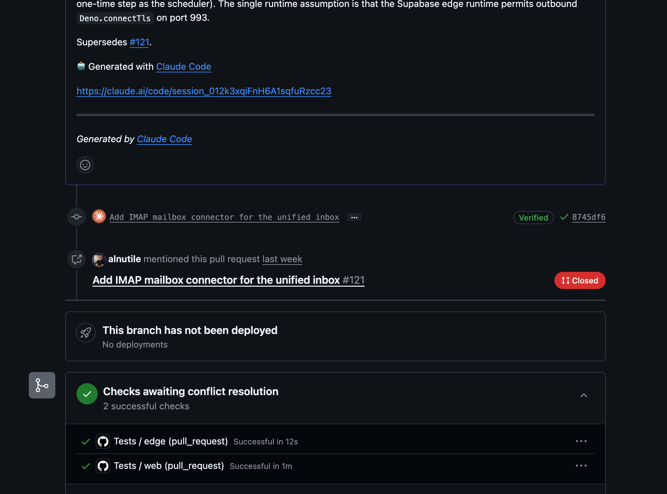Click the robot emoji before 'Generated with'
Screen dimensions: 667x494
click(x=81, y=66)
